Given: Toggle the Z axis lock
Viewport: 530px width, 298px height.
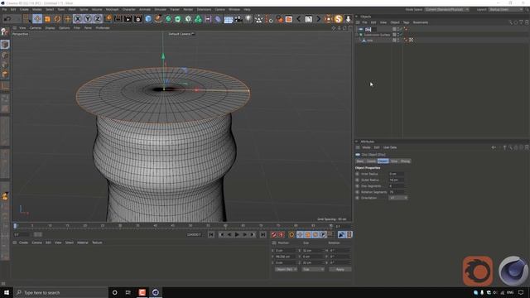Looking at the screenshot, I should pyautogui.click(x=98, y=19).
